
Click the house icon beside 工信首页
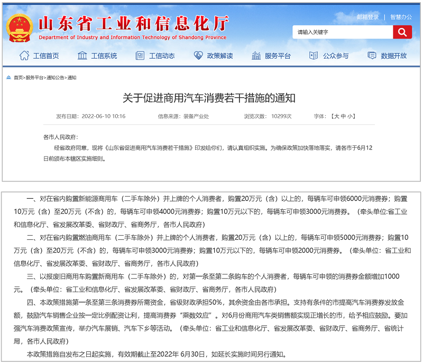[x=24, y=55]
